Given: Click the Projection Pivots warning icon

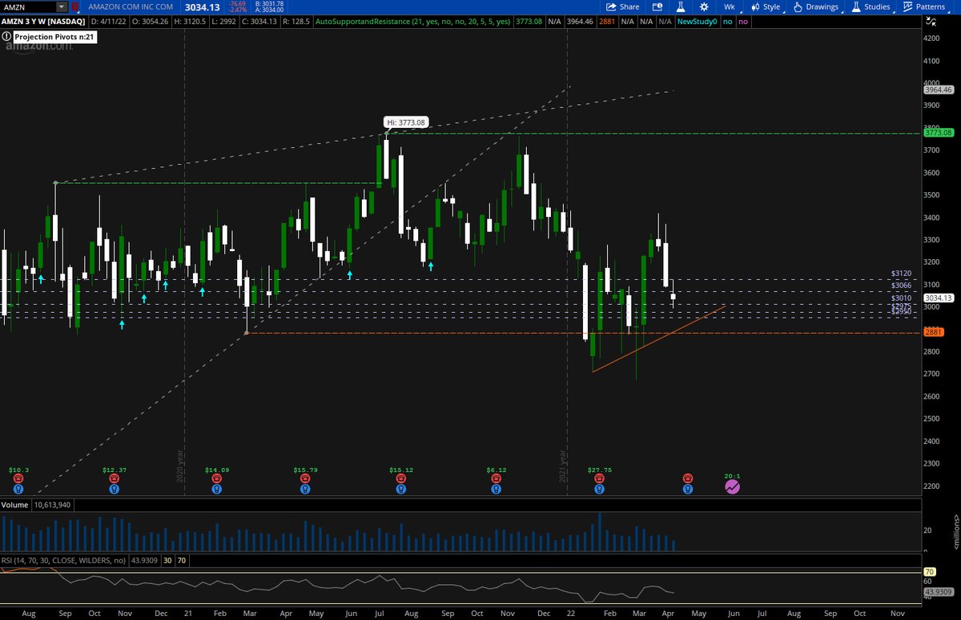Looking at the screenshot, I should coord(7,37).
